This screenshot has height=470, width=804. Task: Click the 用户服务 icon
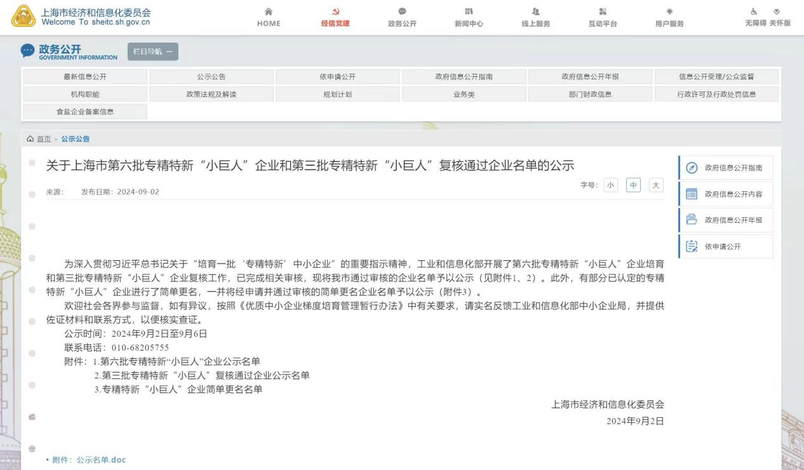click(669, 12)
